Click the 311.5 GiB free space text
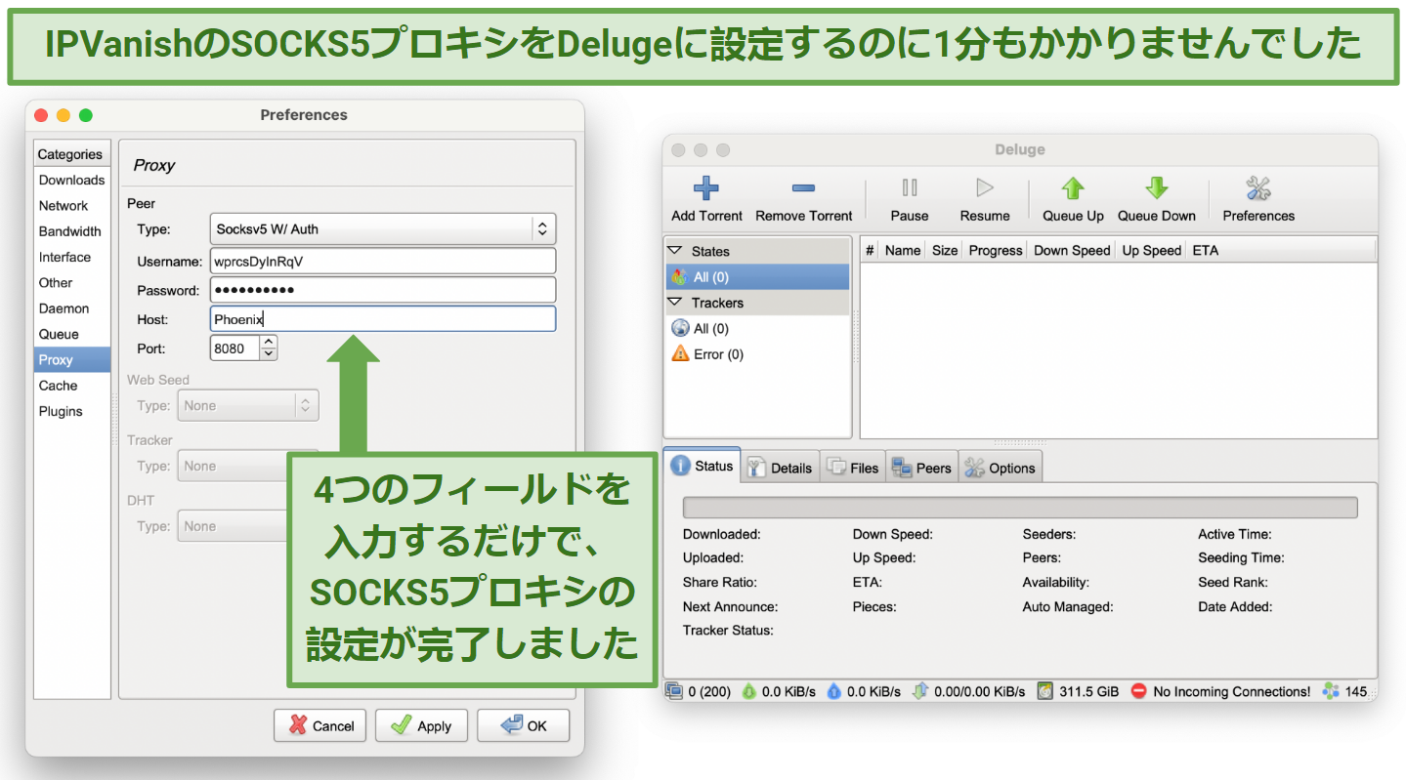 click(1089, 691)
